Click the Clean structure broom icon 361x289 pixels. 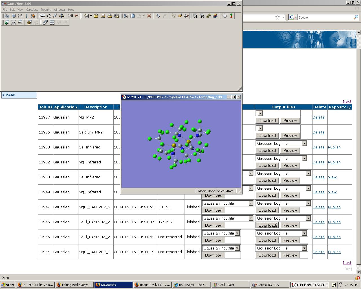[x=180, y=16]
